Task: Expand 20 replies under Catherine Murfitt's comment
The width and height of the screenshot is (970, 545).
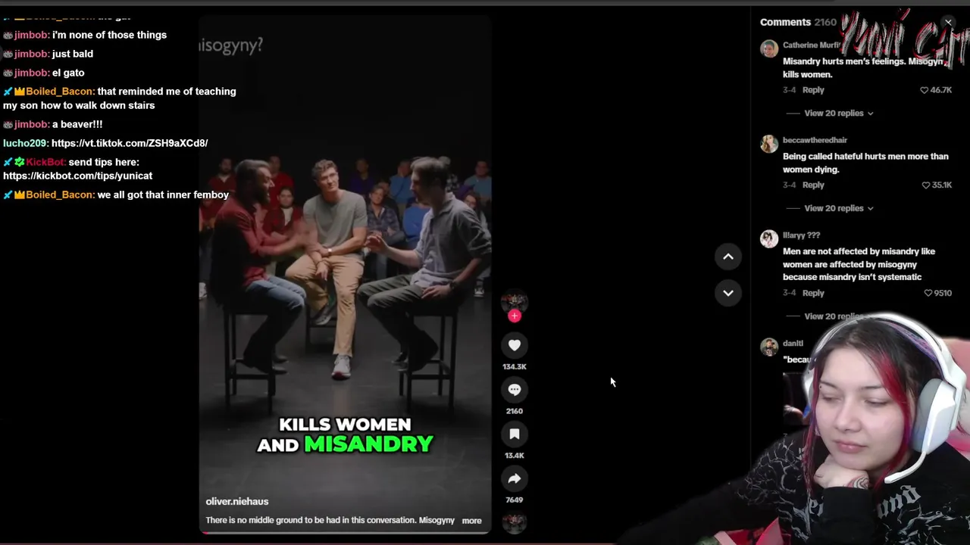Action: tap(838, 114)
